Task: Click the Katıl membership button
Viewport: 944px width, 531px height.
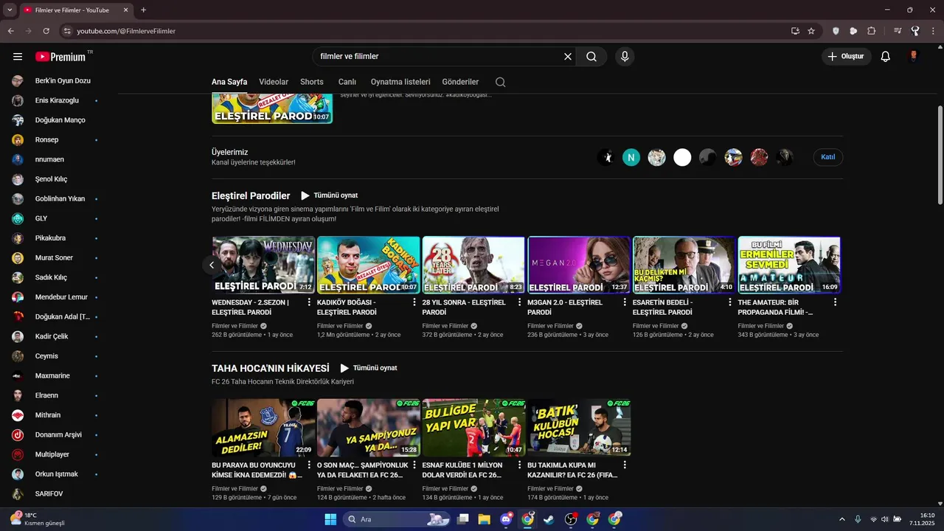Action: [x=828, y=157]
